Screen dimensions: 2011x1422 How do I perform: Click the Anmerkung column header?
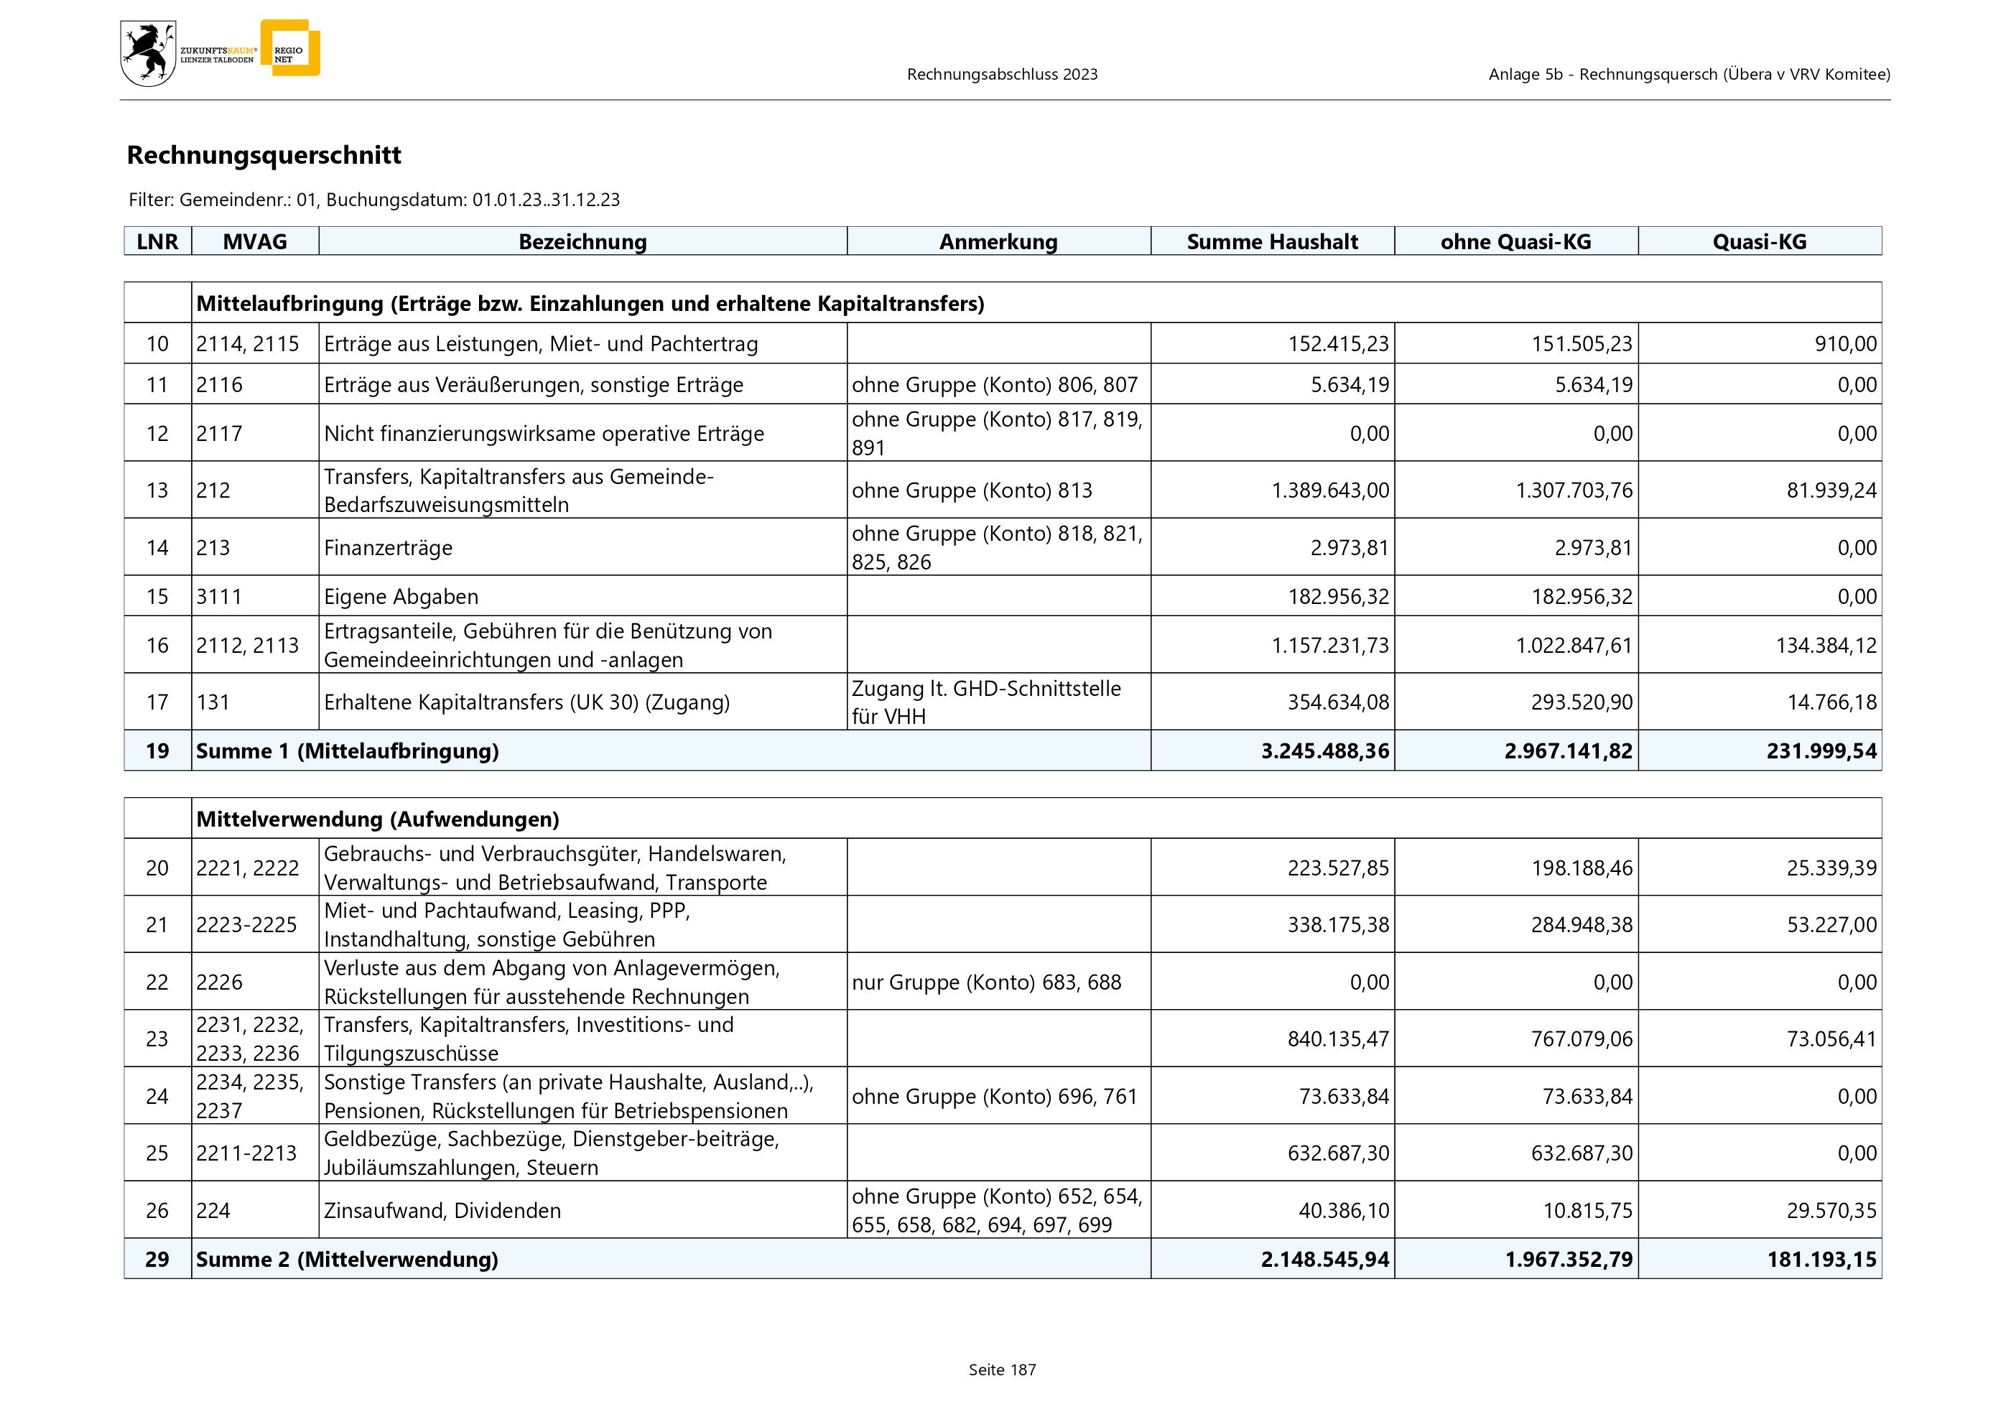click(998, 242)
